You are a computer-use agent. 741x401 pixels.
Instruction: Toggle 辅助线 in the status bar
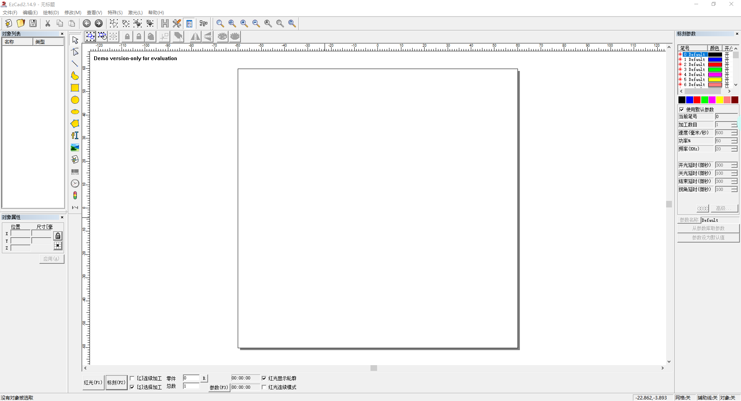coord(707,398)
